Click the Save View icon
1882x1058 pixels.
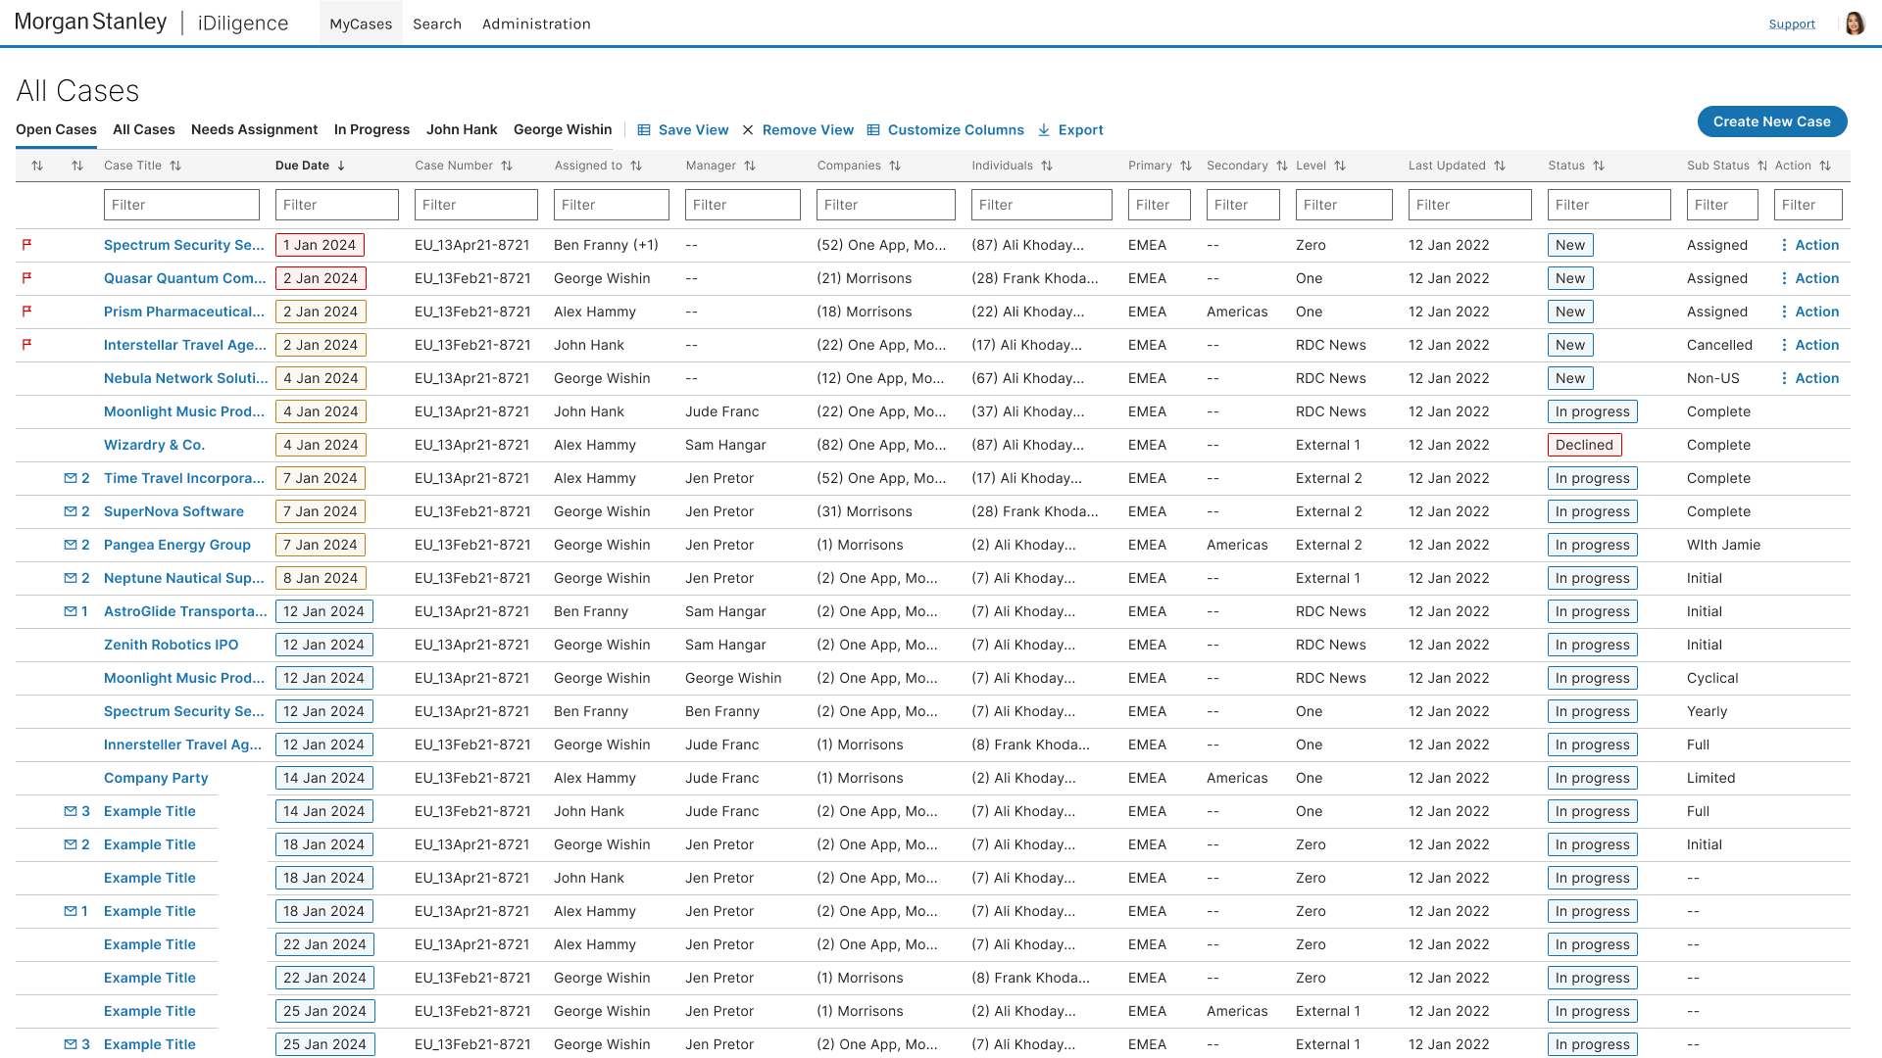pos(644,130)
